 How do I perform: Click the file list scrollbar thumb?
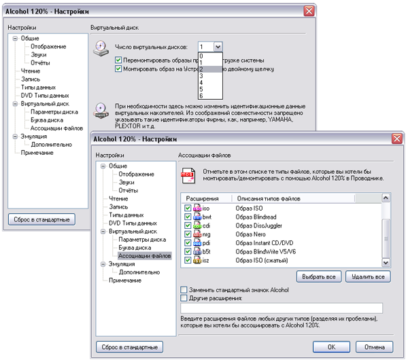[386, 238]
